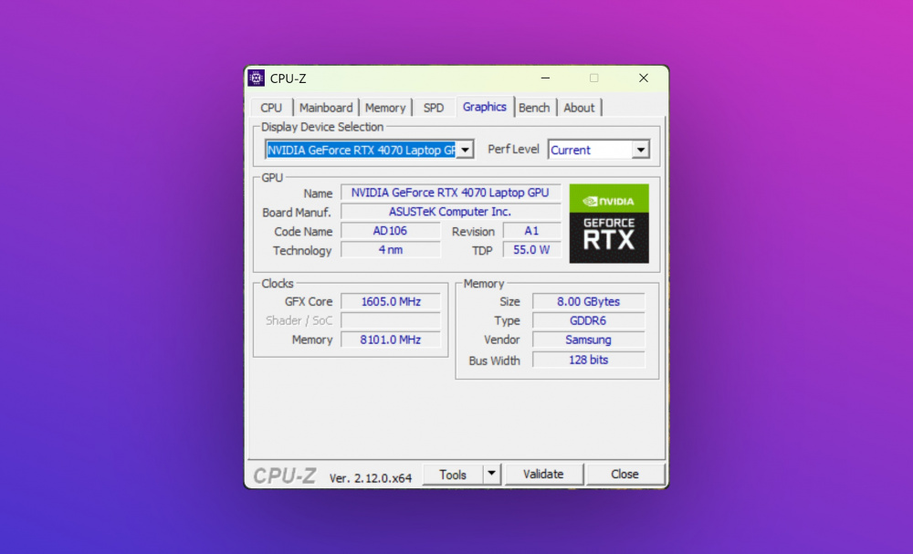The width and height of the screenshot is (913, 554).
Task: Open the About tab
Action: pyautogui.click(x=579, y=108)
